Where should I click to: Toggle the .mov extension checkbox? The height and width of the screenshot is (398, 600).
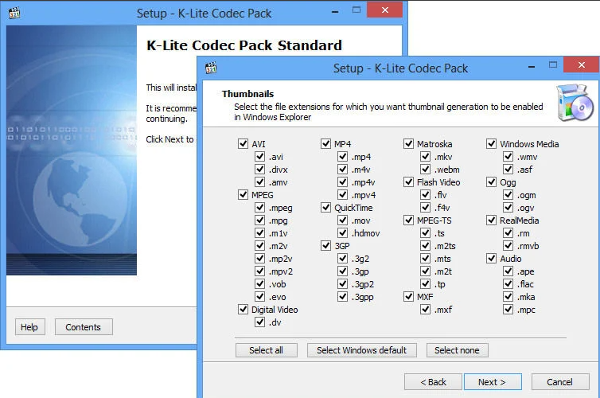[x=342, y=220]
